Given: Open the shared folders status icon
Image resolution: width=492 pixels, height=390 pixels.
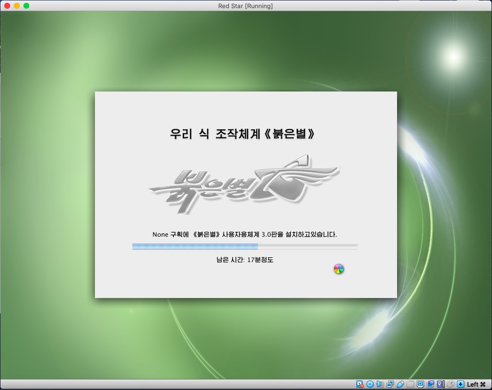Looking at the screenshot, I should coord(410,384).
